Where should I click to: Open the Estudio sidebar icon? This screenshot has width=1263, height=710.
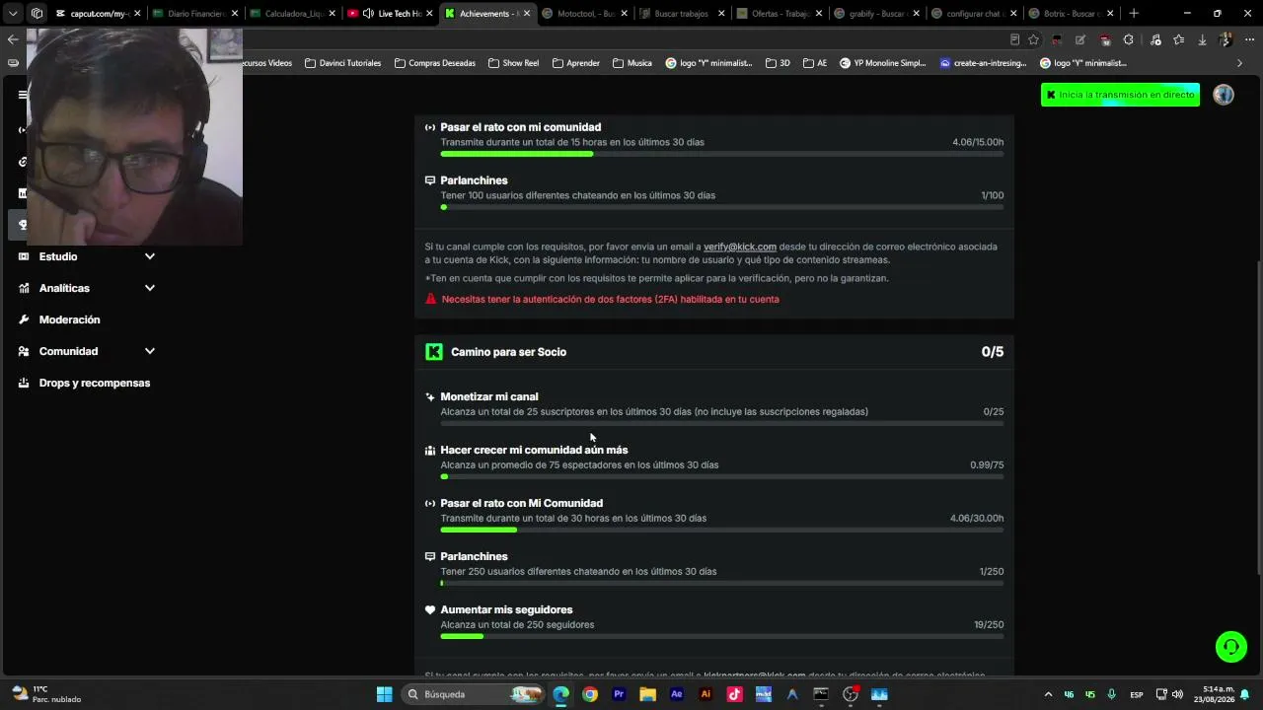pos(23,256)
